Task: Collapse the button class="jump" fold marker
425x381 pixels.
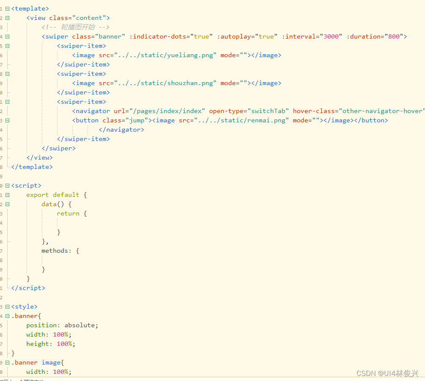Action: (x=8, y=120)
